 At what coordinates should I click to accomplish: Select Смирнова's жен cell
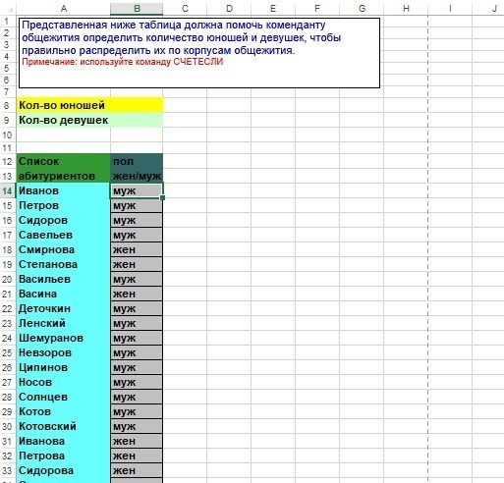pos(137,249)
